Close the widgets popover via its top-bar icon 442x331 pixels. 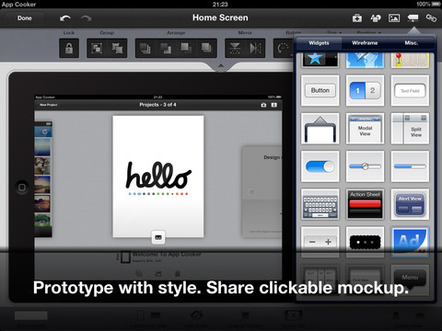(413, 18)
